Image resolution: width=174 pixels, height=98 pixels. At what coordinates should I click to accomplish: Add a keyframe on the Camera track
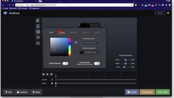click(x=52, y=80)
